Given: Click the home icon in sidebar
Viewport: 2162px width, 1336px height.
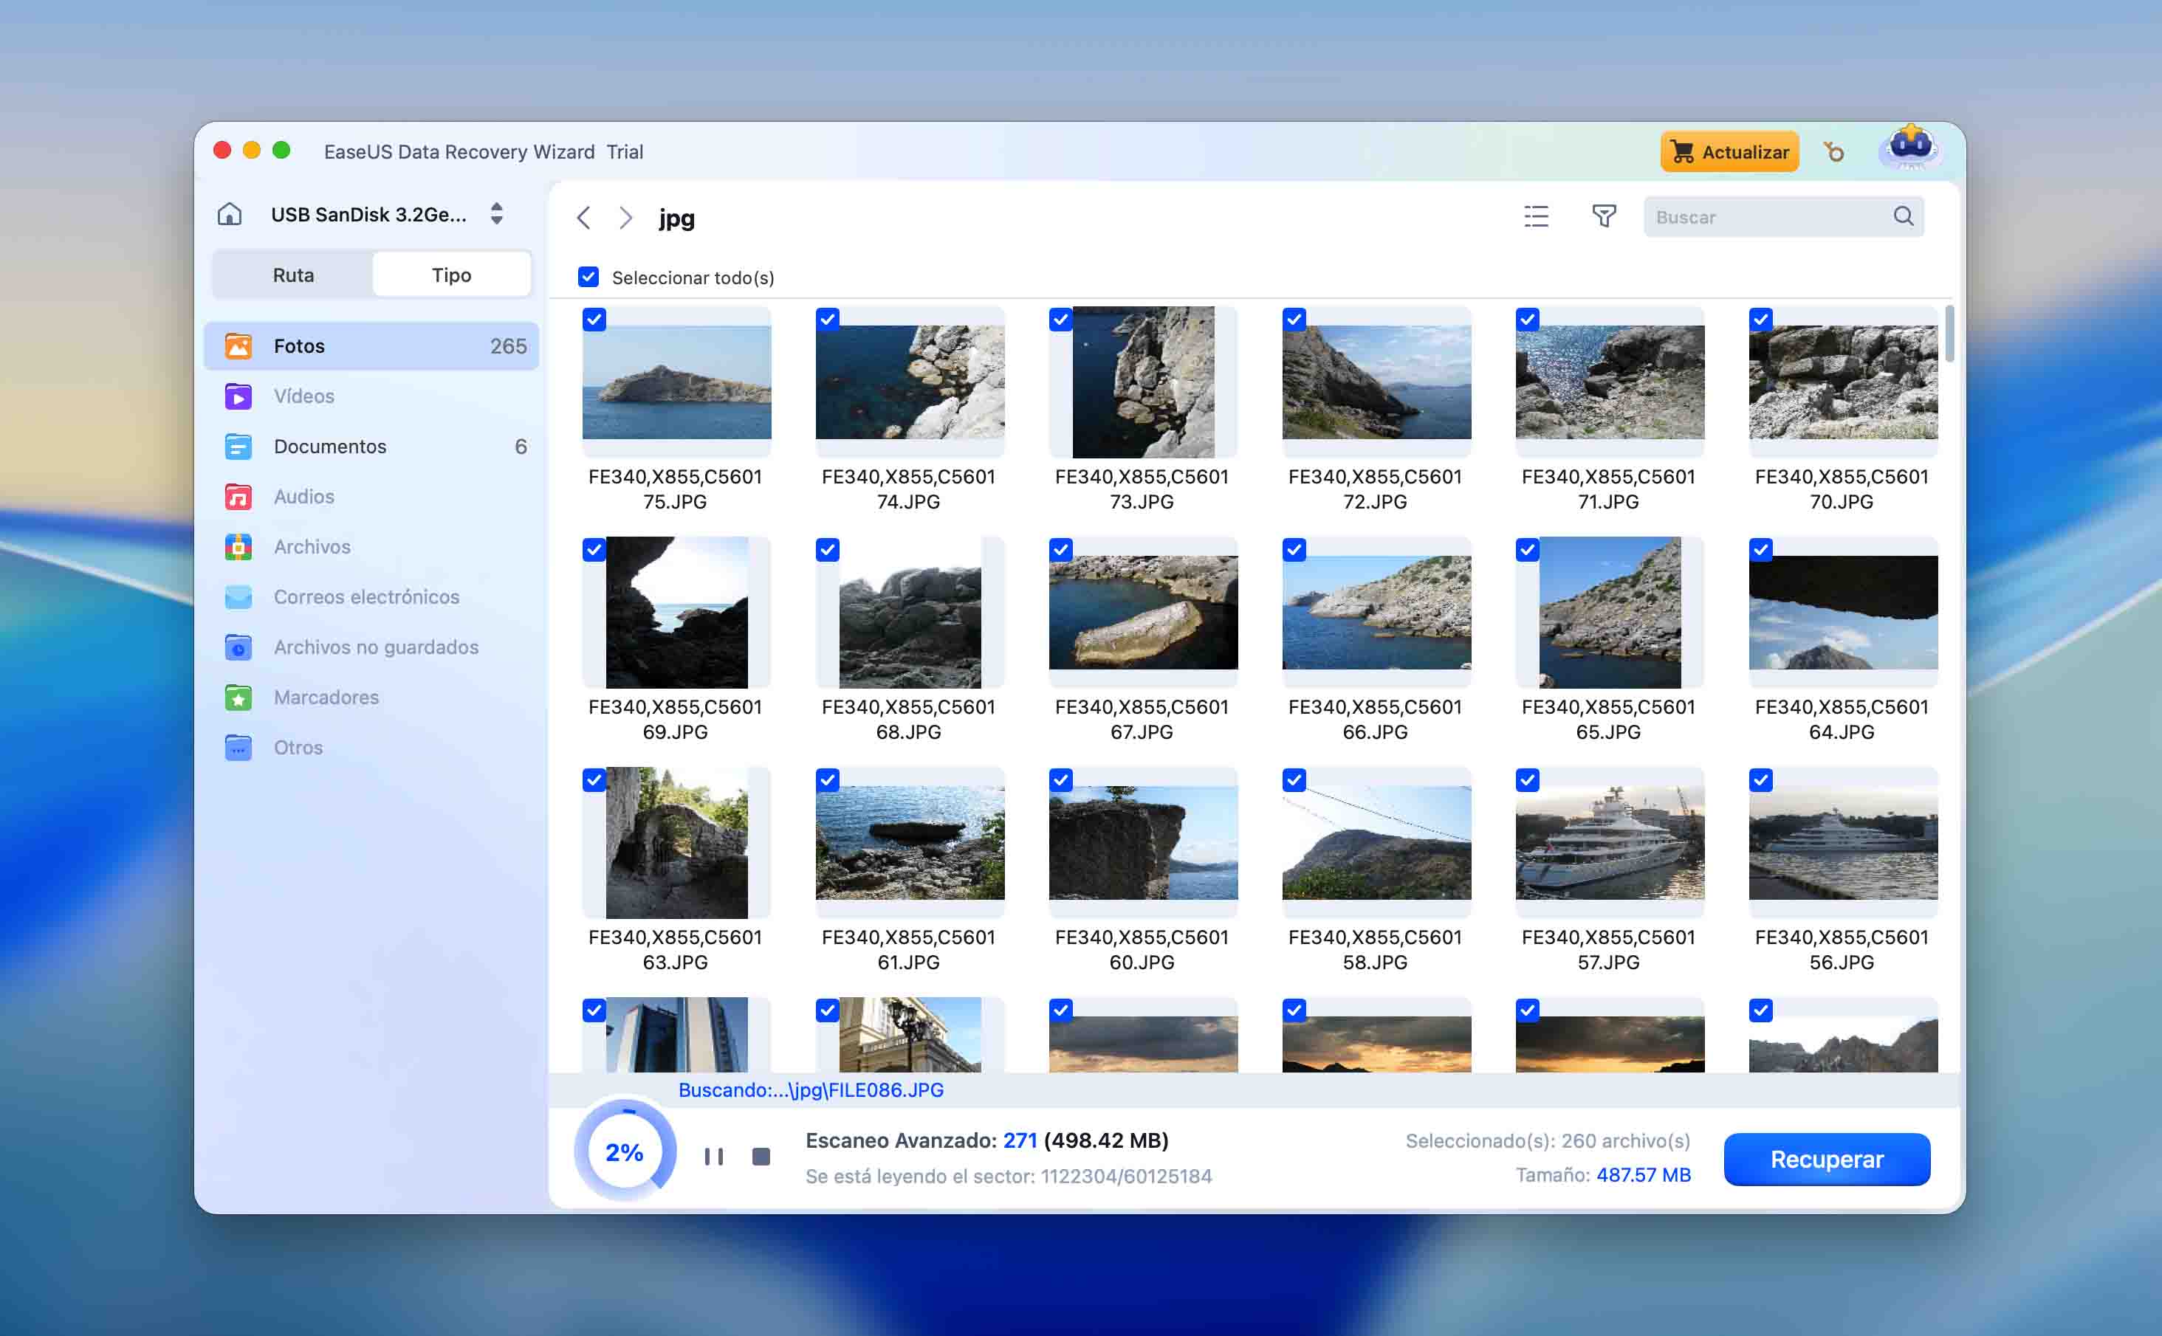Looking at the screenshot, I should tap(230, 215).
